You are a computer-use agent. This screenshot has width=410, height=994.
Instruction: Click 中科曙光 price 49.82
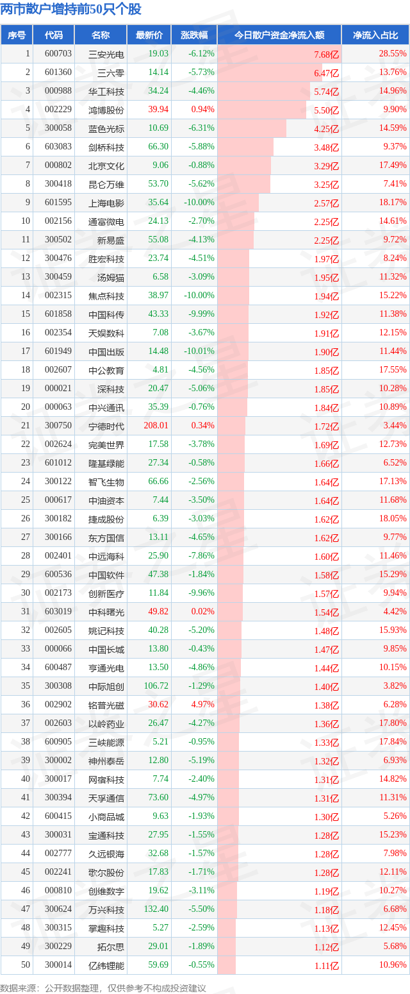[158, 612]
